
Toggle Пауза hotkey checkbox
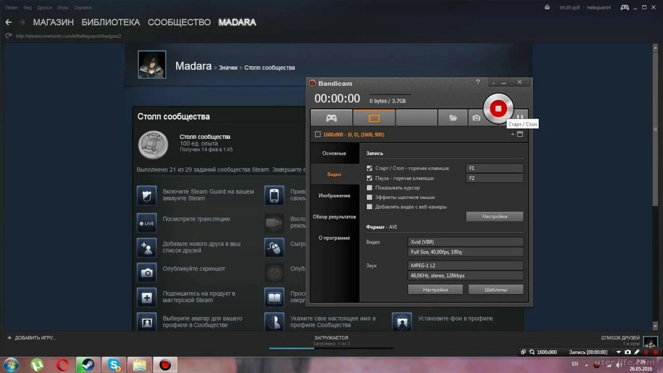tap(369, 178)
